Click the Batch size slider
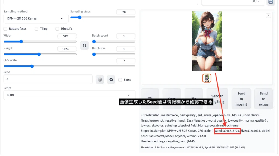 114,55
